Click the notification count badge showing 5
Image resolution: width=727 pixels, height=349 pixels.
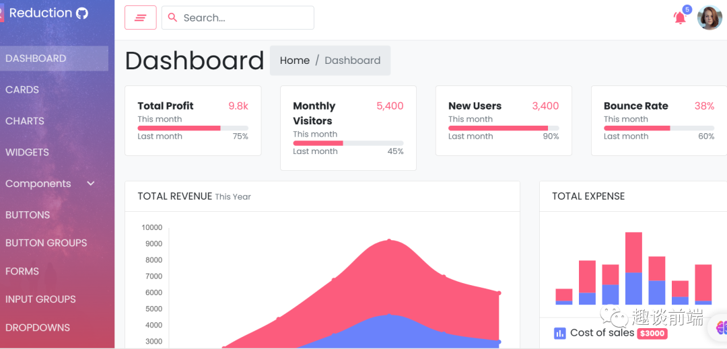tap(687, 9)
